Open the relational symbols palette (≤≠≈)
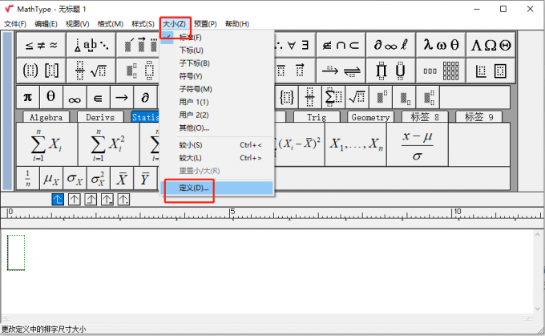Image resolution: width=545 pixels, height=336 pixels. click(41, 45)
